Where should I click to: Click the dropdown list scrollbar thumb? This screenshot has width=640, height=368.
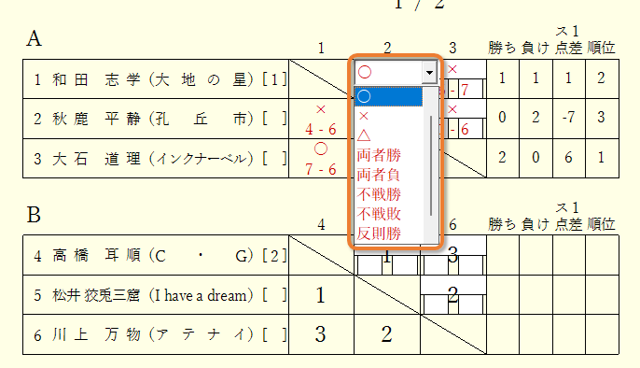point(431,165)
